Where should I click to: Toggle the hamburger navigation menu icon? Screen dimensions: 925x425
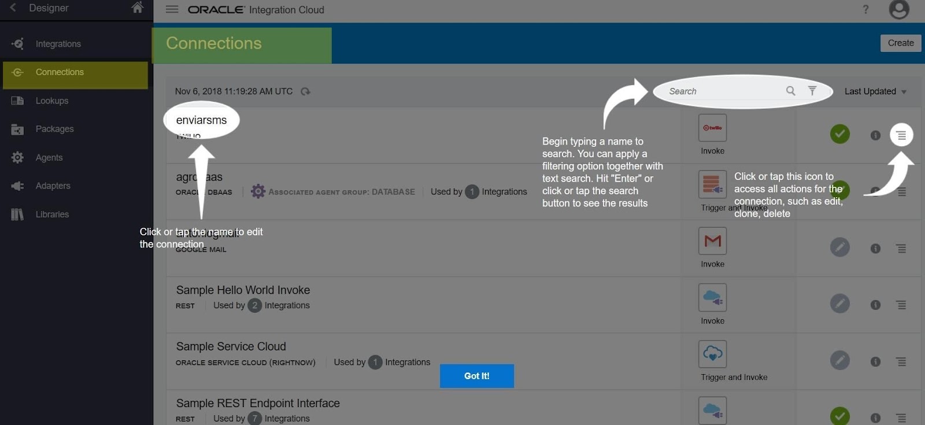click(172, 9)
